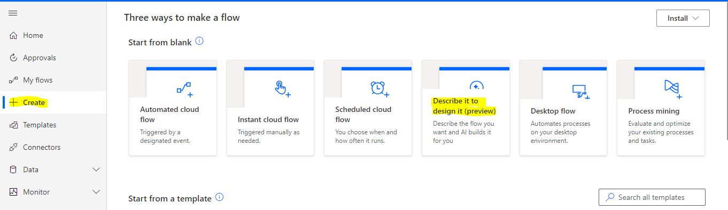Image resolution: width=728 pixels, height=210 pixels.
Task: Click 'Triggered manually as needed.' text
Action: point(269,136)
